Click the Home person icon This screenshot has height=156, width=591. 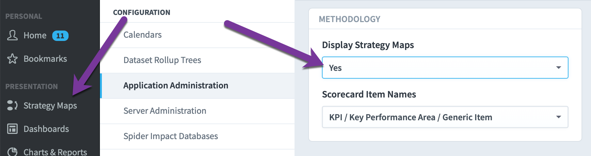tap(12, 35)
